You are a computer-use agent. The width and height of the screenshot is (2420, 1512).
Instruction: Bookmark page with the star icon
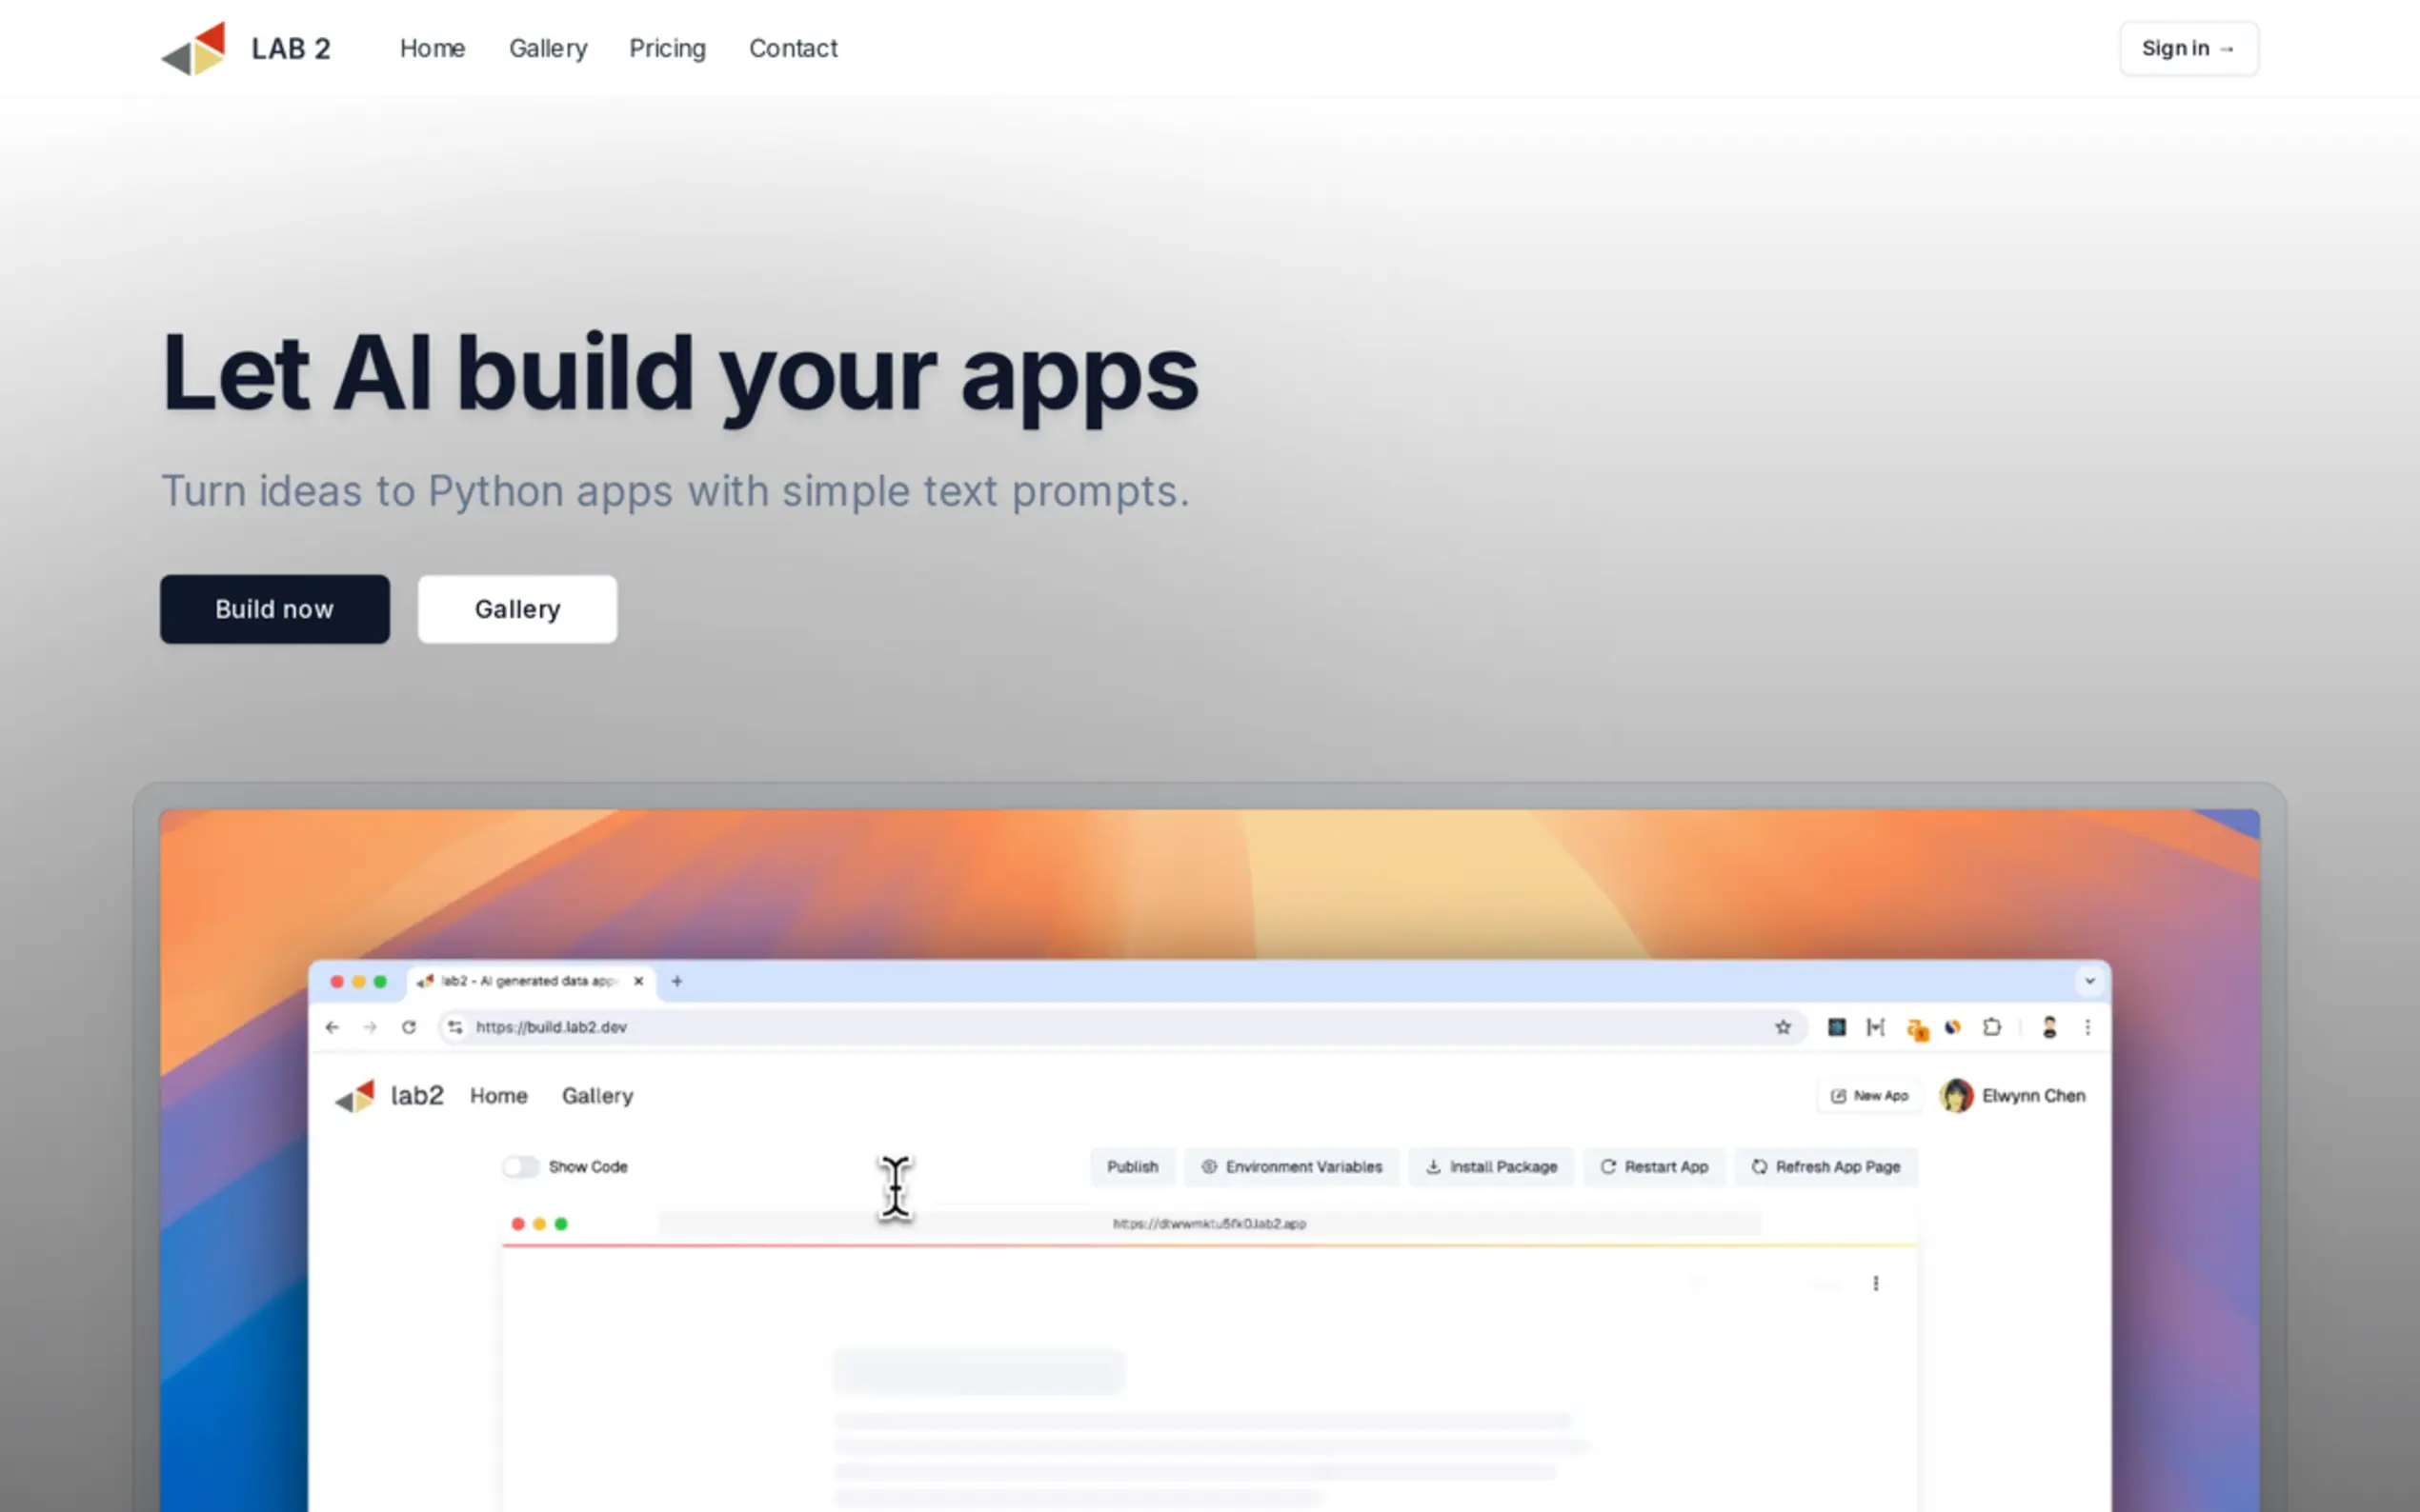[1782, 1027]
